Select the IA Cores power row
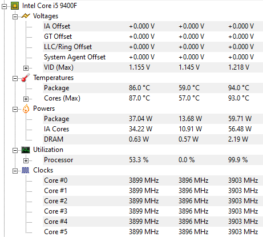Viewport: 263px width, 237px height. [153, 129]
